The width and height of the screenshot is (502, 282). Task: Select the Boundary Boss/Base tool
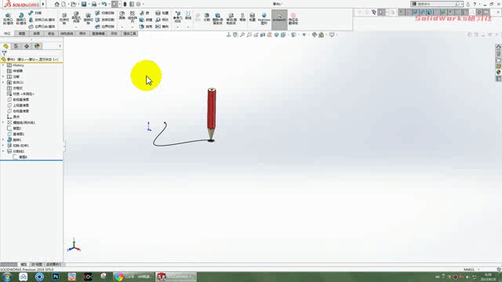42,27
